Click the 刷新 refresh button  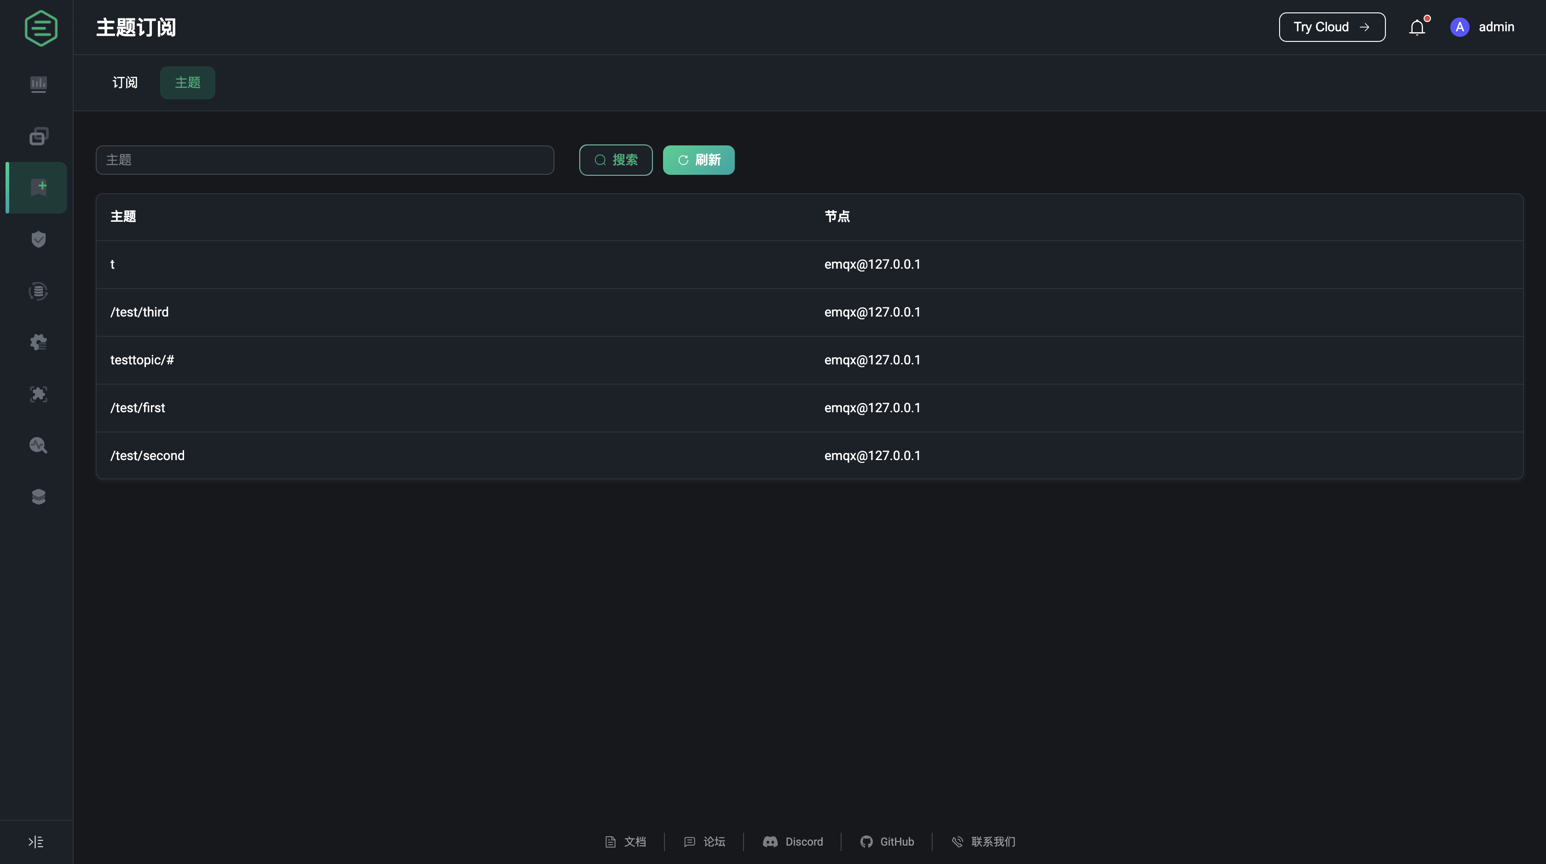click(x=698, y=160)
